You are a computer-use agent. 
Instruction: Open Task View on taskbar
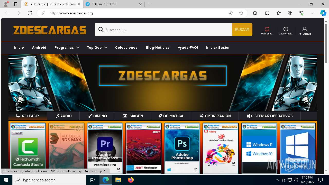click(x=93, y=180)
